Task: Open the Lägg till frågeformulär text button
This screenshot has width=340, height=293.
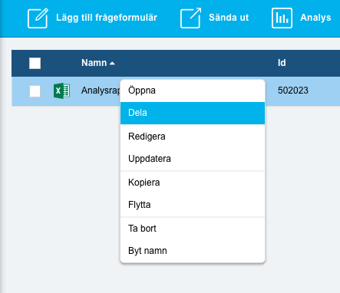Action: point(107,18)
